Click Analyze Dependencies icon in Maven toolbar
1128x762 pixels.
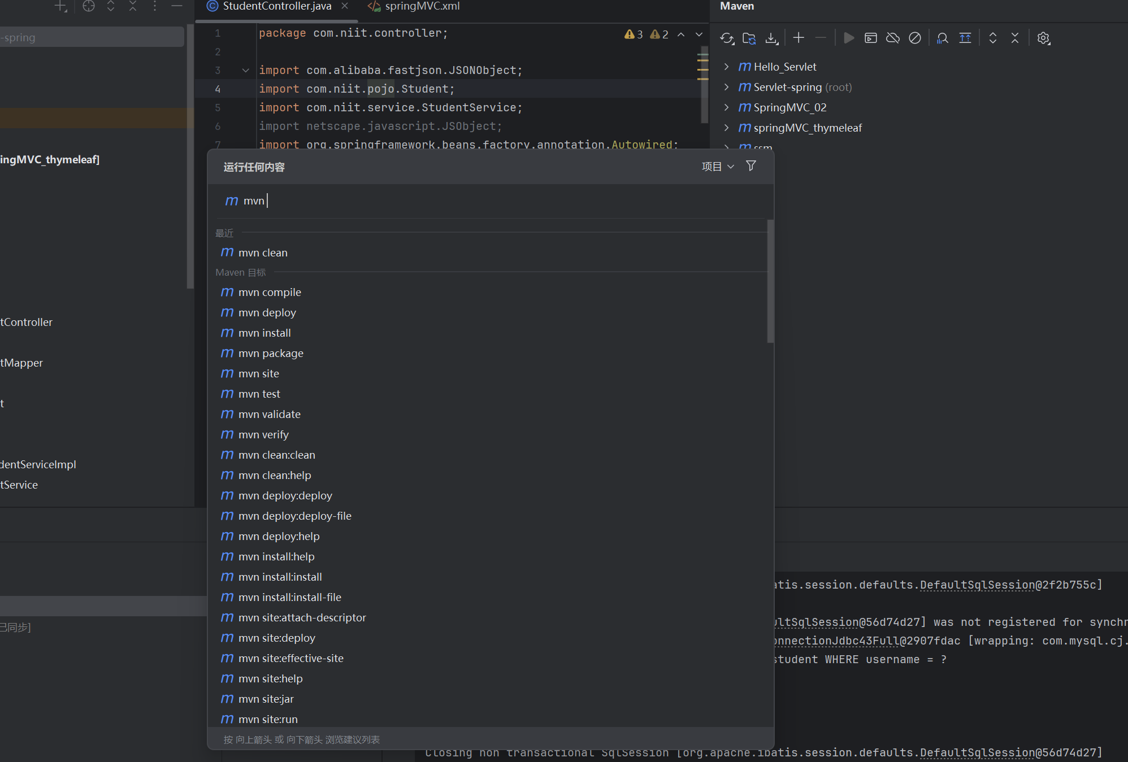point(942,38)
